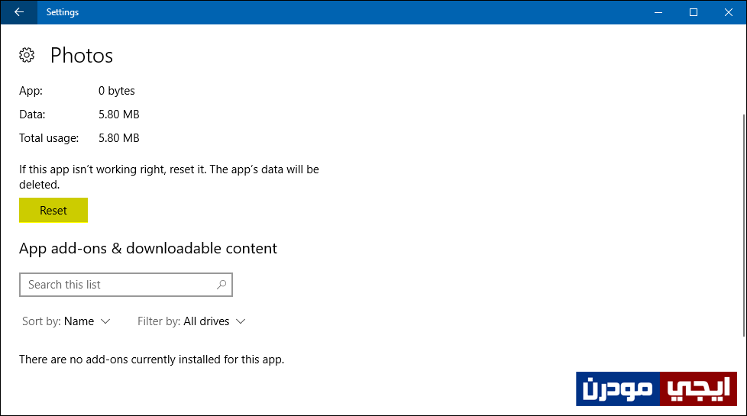747x416 pixels.
Task: Focus the 'Search this list' field
Action: tap(126, 285)
